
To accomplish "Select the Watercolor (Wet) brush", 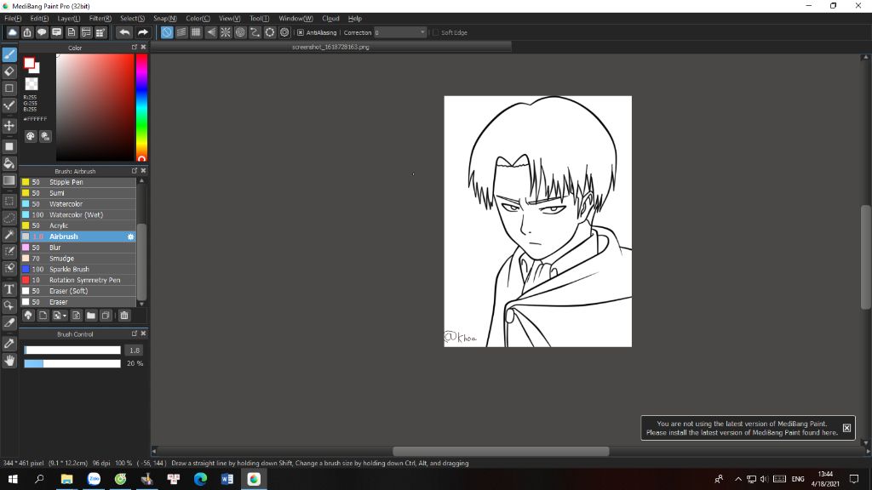I will [77, 215].
